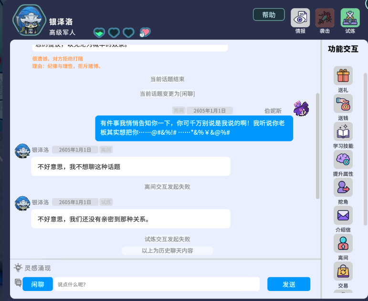This screenshot has height=301, width=368.
Task: Open 银泽洛's hexagon portrait in header
Action: [x=29, y=20]
